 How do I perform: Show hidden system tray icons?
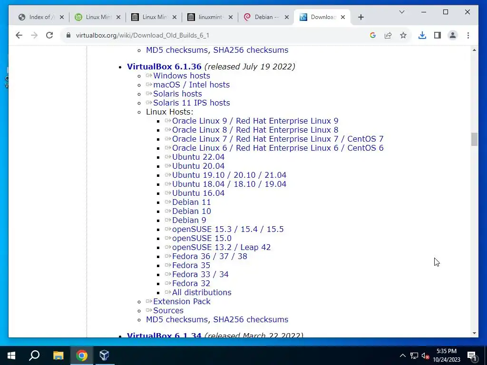pyautogui.click(x=402, y=355)
